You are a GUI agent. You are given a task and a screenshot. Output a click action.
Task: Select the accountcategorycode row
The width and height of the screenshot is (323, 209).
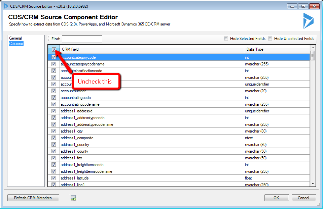click(x=179, y=57)
